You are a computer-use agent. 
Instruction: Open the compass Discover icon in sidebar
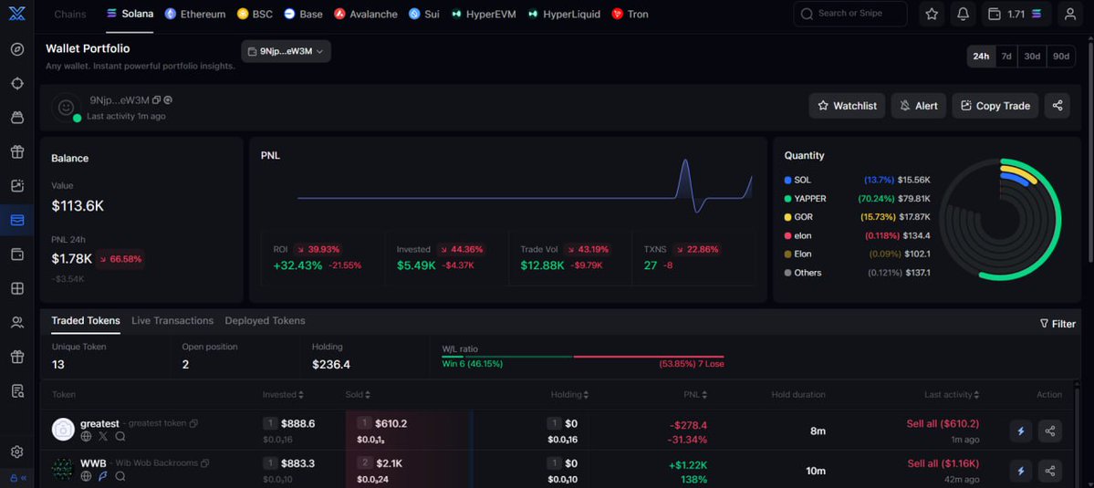[17, 49]
